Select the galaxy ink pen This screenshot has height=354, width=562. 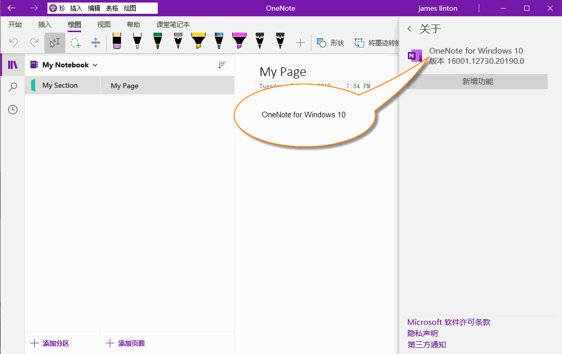(x=219, y=41)
